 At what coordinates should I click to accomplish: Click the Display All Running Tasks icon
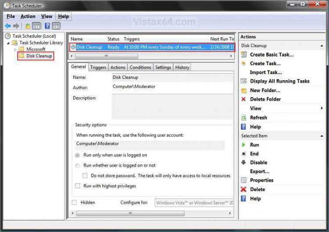[x=243, y=81]
